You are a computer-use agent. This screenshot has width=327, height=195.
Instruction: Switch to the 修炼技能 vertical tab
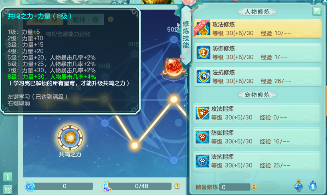[186, 34]
